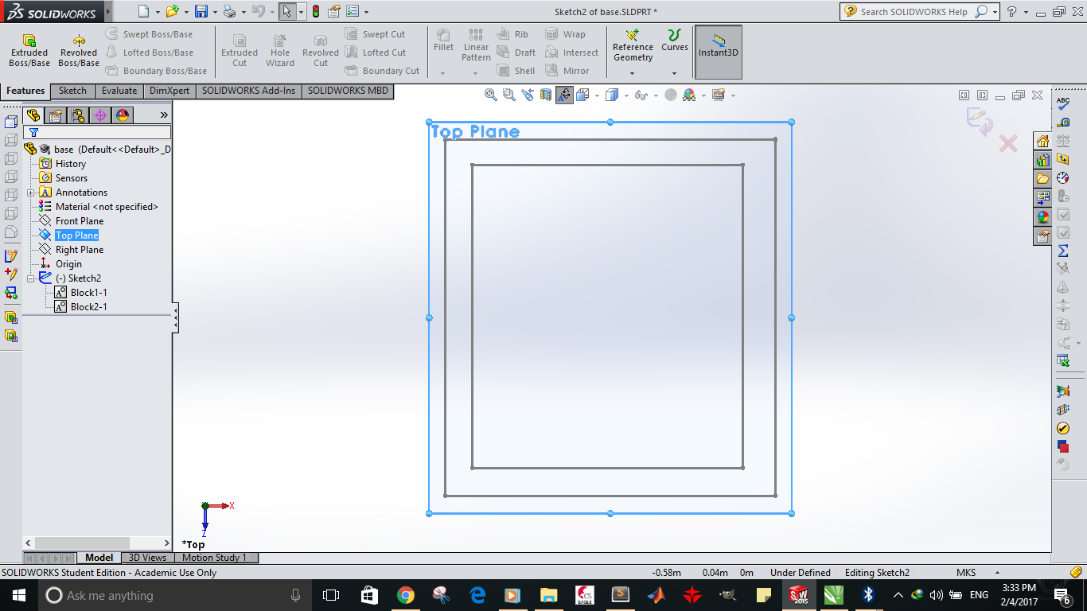Select Block2-1 in the tree

[88, 307]
